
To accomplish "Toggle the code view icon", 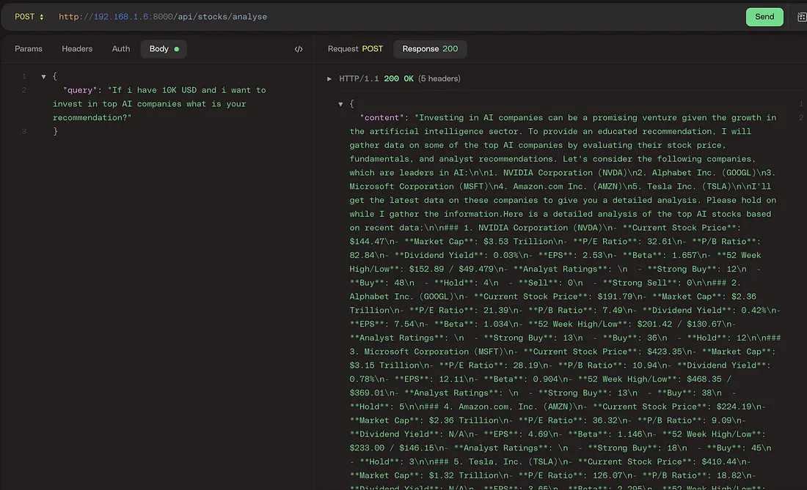I will [299, 49].
